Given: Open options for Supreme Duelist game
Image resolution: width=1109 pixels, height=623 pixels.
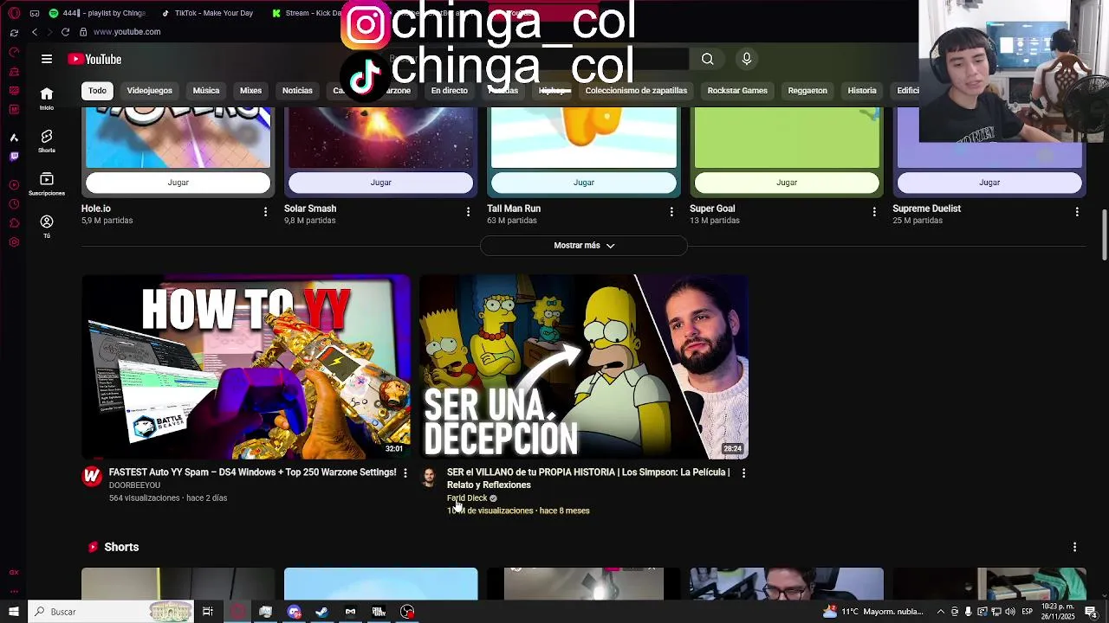Looking at the screenshot, I should (1077, 211).
